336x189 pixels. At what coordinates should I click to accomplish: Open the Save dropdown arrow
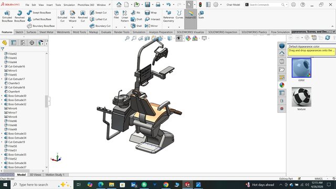point(152,5)
